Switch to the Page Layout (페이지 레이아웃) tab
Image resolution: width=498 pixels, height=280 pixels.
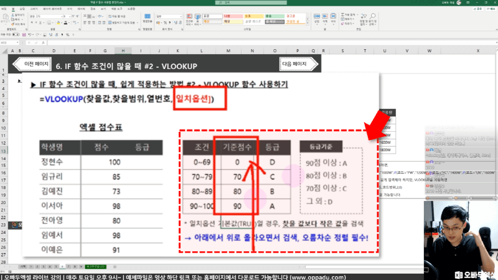[x=52, y=9]
